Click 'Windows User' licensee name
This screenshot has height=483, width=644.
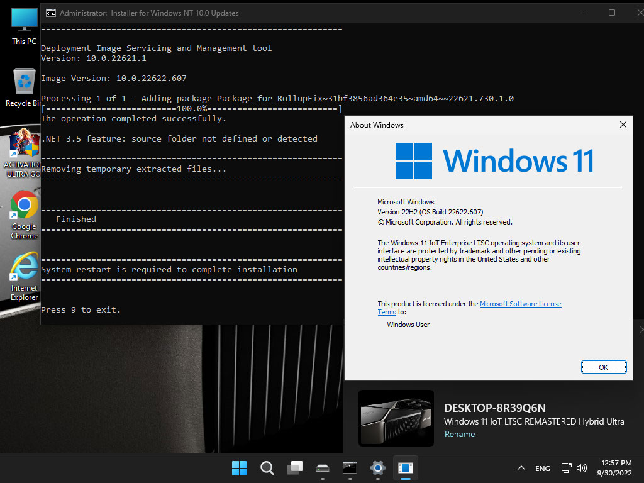click(x=408, y=325)
